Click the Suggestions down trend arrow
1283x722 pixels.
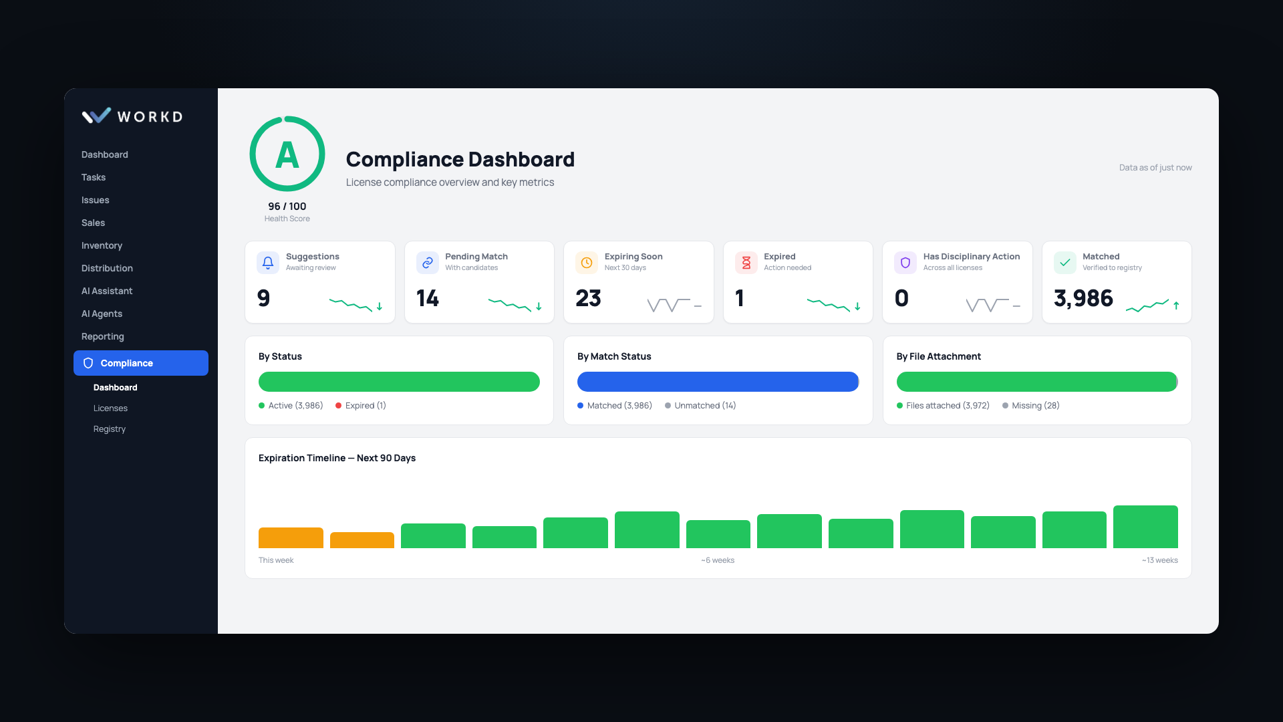click(x=380, y=306)
